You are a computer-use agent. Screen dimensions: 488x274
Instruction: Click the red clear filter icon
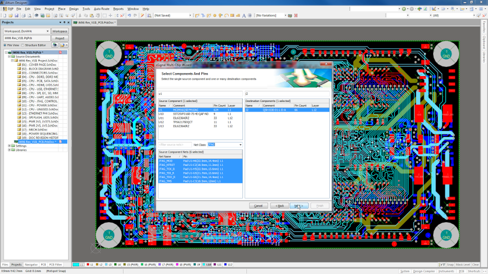coord(484,15)
